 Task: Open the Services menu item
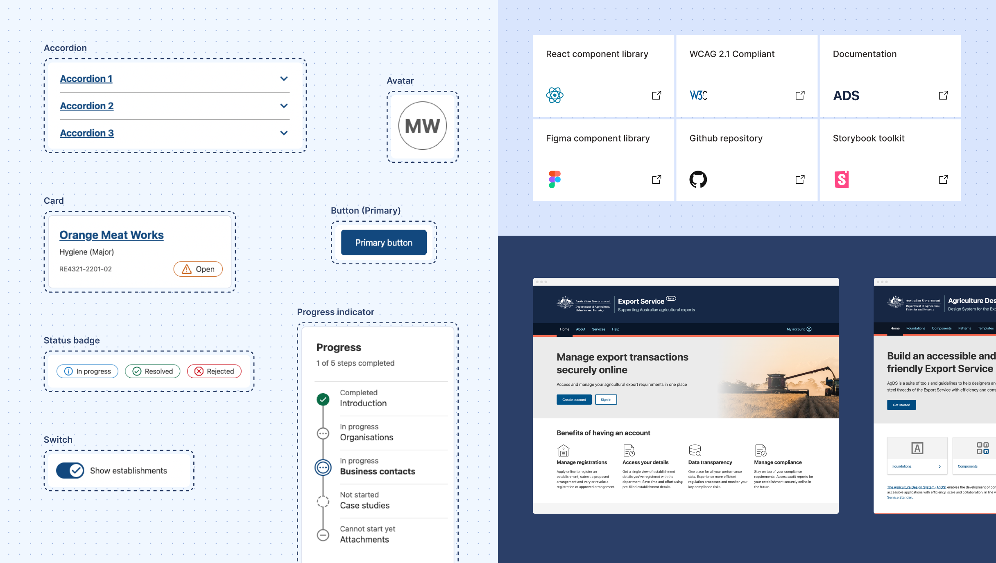point(598,329)
